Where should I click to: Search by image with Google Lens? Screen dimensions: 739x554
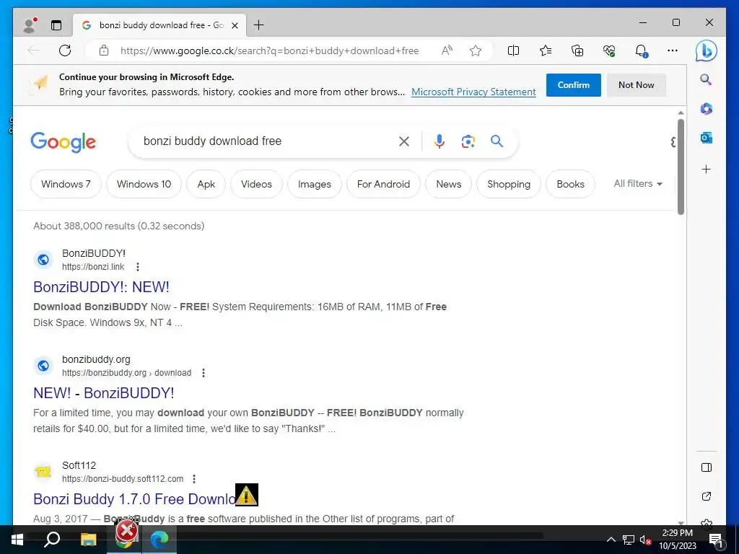468,141
